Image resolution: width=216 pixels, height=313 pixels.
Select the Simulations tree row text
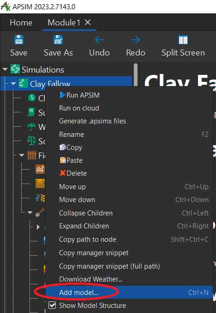[x=43, y=70]
